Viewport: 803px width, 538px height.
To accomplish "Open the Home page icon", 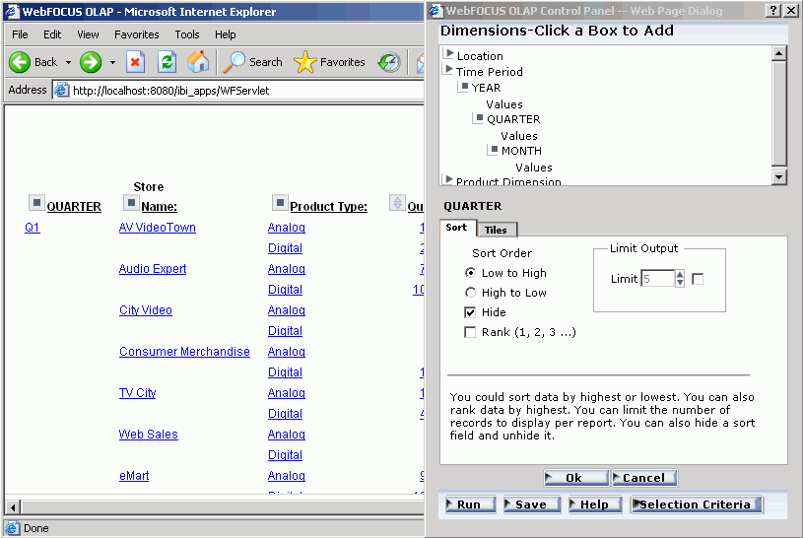I will tap(198, 62).
